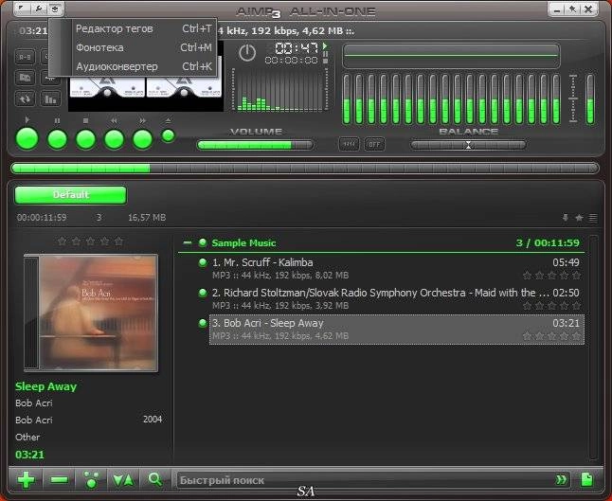Image resolution: width=612 pixels, height=501 pixels.
Task: Open the equalizer bars icon button
Action: click(x=50, y=98)
